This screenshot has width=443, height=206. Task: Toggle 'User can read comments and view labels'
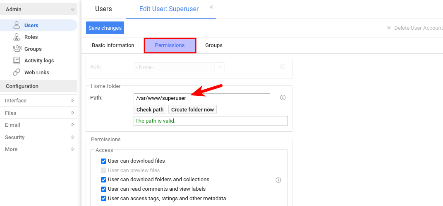(104, 189)
